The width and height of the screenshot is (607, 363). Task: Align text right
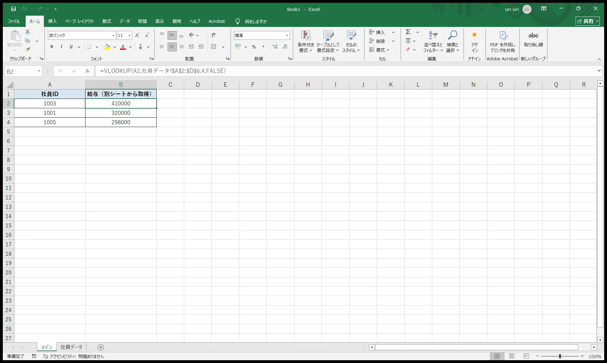coord(181,47)
